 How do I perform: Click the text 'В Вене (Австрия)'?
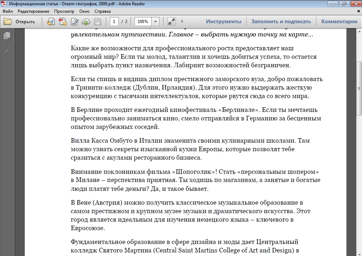click(97, 203)
